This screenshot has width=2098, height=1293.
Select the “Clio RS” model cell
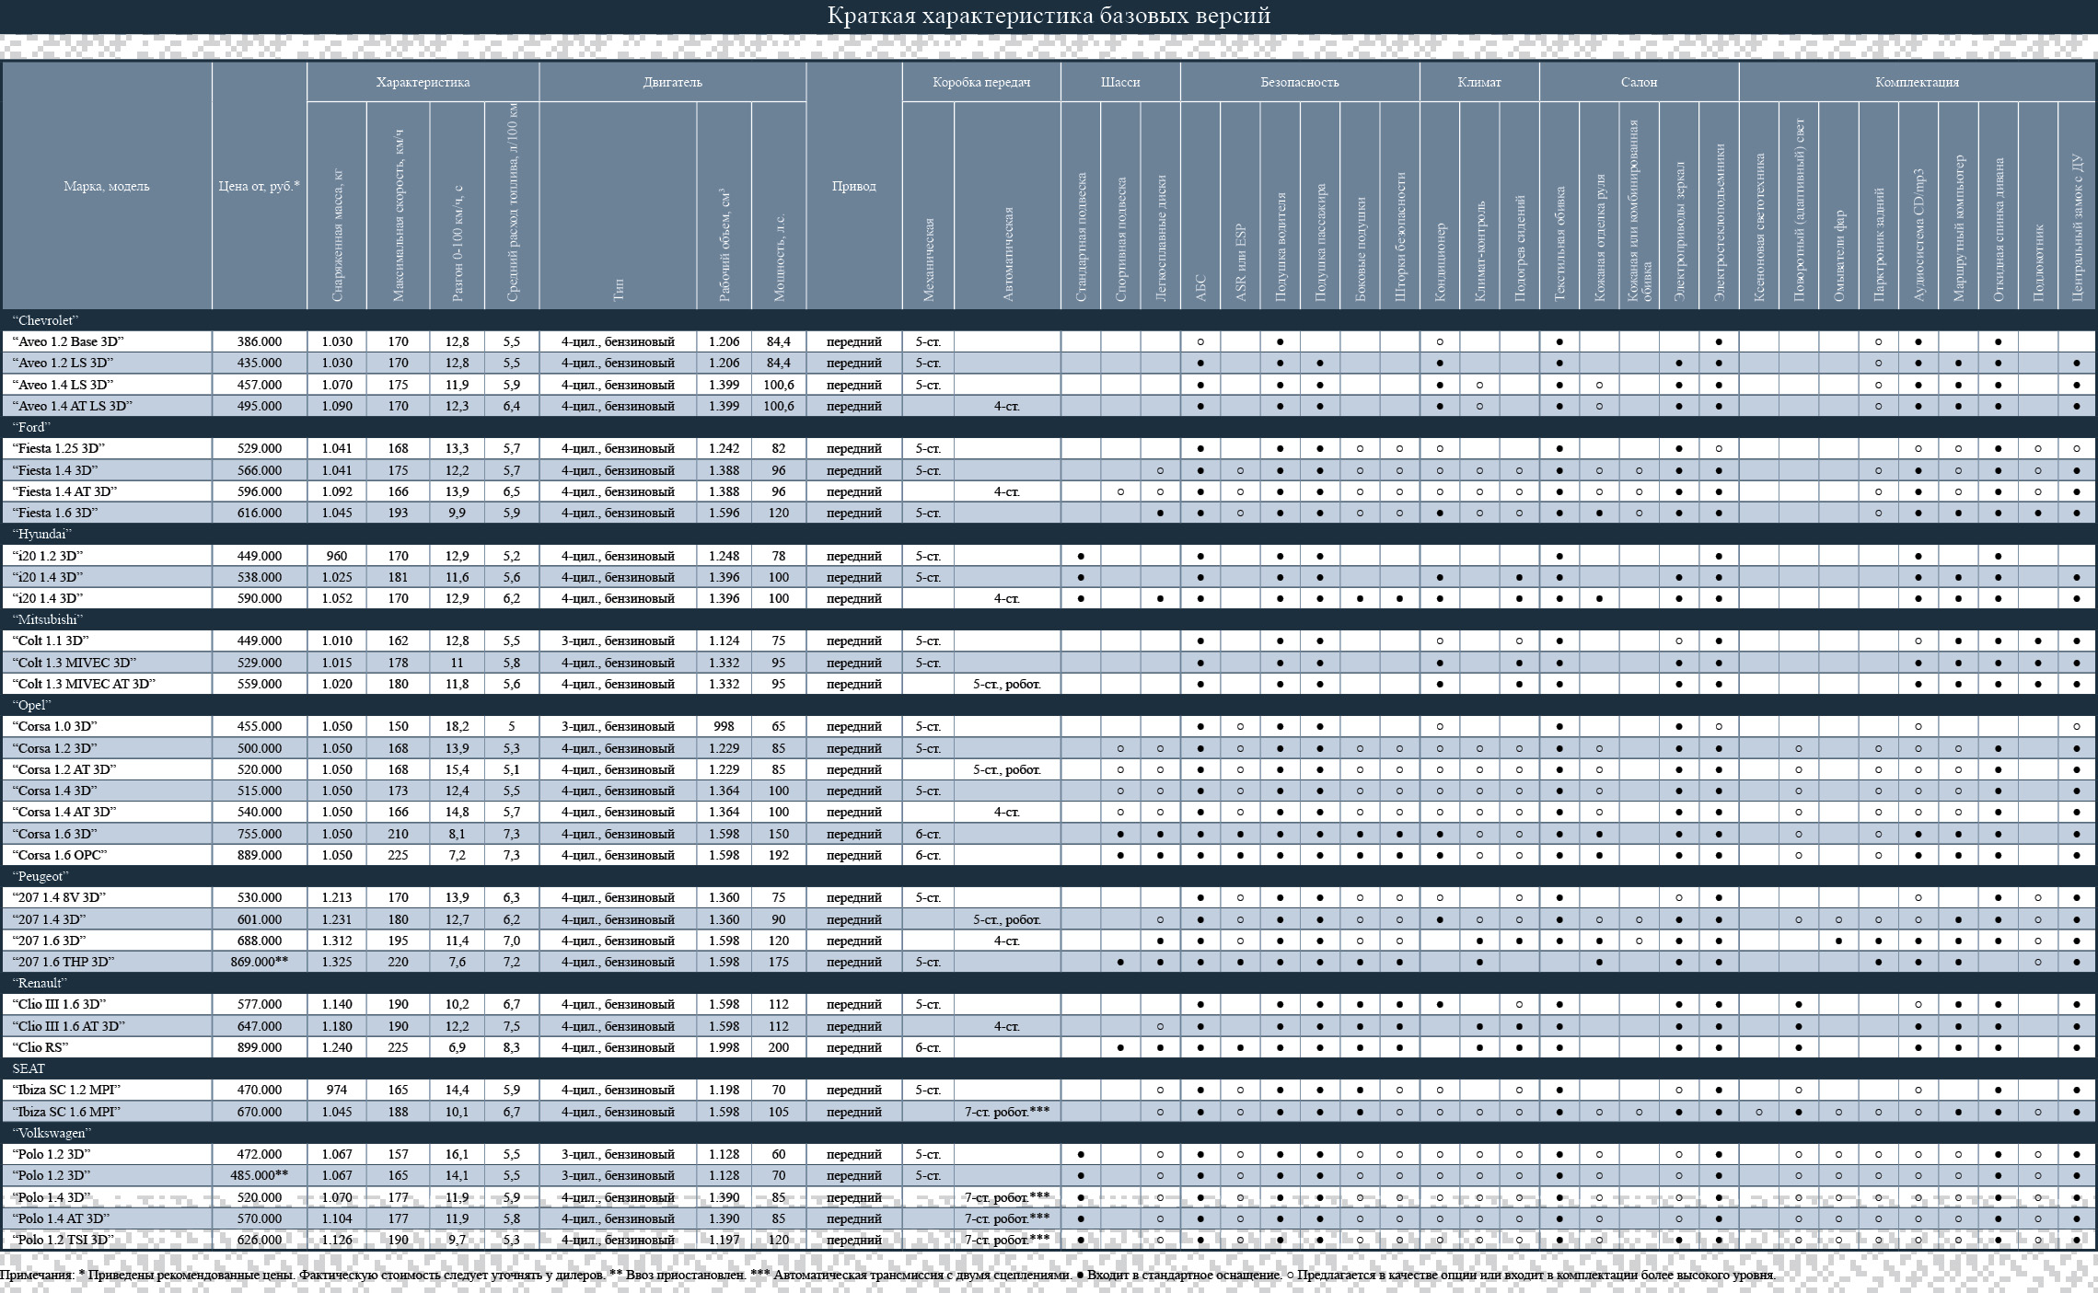[107, 1047]
